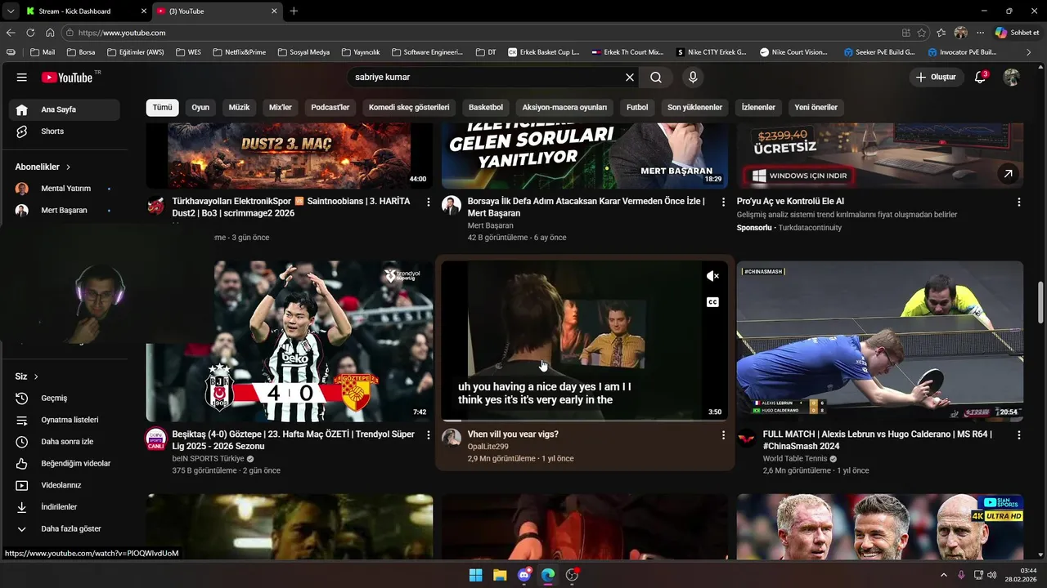This screenshot has width=1047, height=588.
Task: Open Discord from taskbar
Action: (524, 575)
